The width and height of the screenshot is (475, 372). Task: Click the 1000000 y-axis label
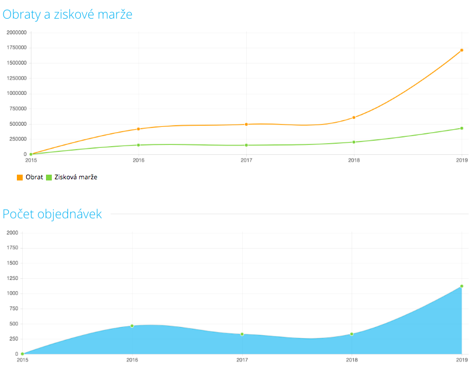[x=17, y=93]
